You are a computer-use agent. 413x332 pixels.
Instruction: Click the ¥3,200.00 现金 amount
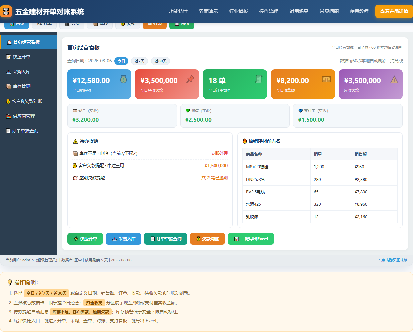pos(85,120)
